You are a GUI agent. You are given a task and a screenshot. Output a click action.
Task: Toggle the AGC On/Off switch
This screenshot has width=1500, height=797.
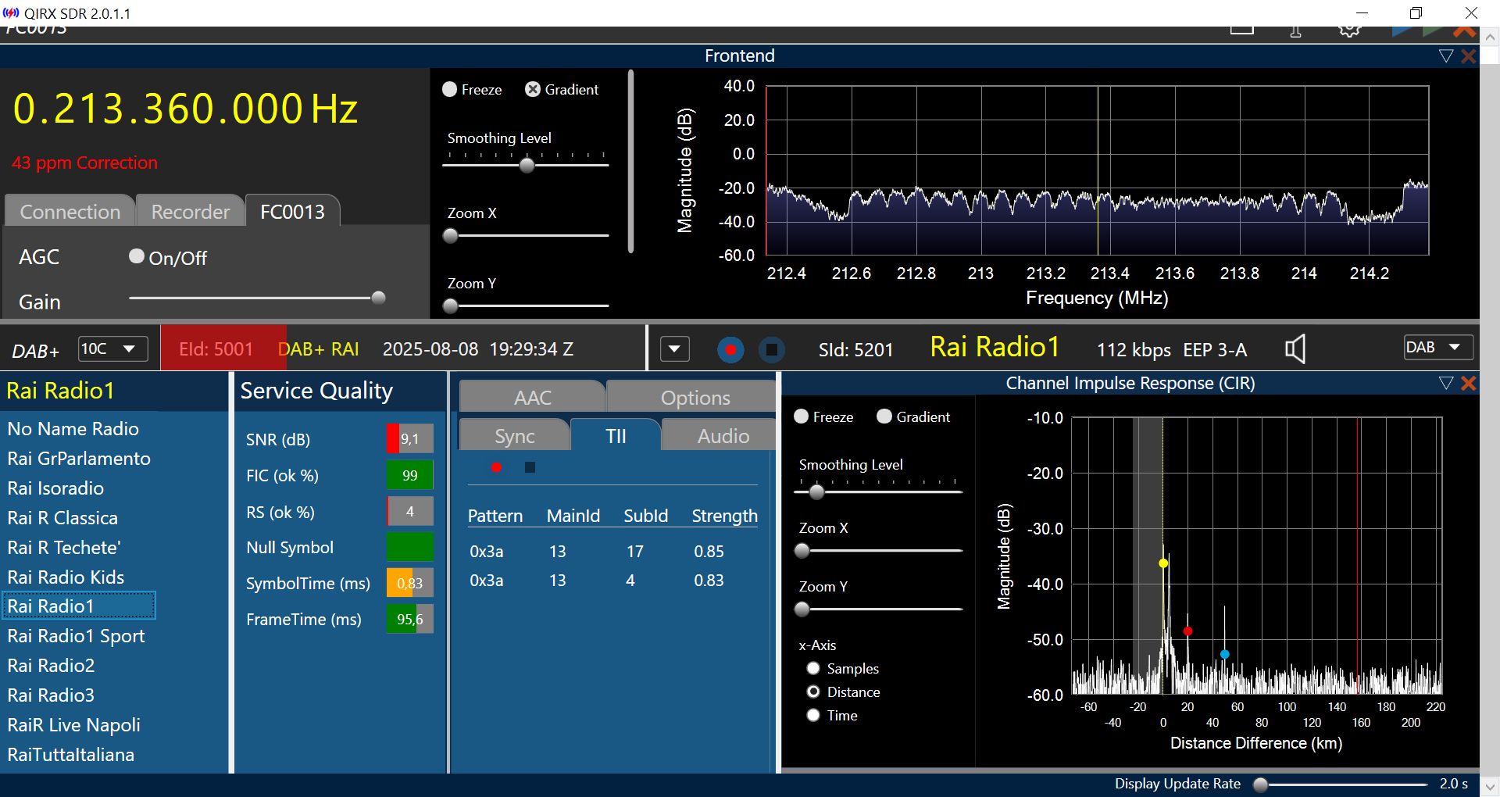coord(137,256)
